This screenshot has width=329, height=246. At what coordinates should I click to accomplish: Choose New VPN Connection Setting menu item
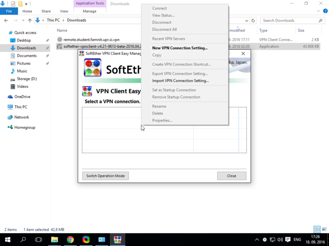[x=180, y=48]
